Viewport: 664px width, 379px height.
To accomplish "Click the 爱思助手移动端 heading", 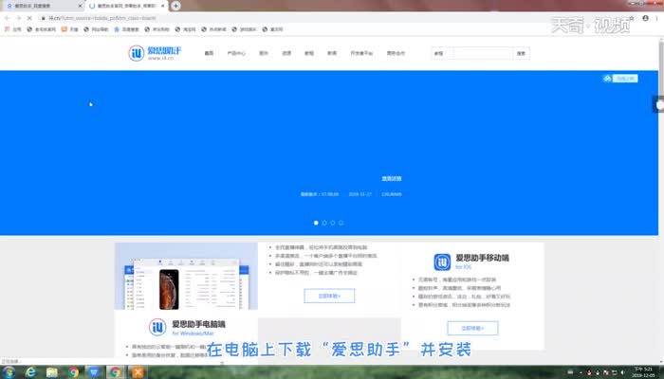I will 482,258.
